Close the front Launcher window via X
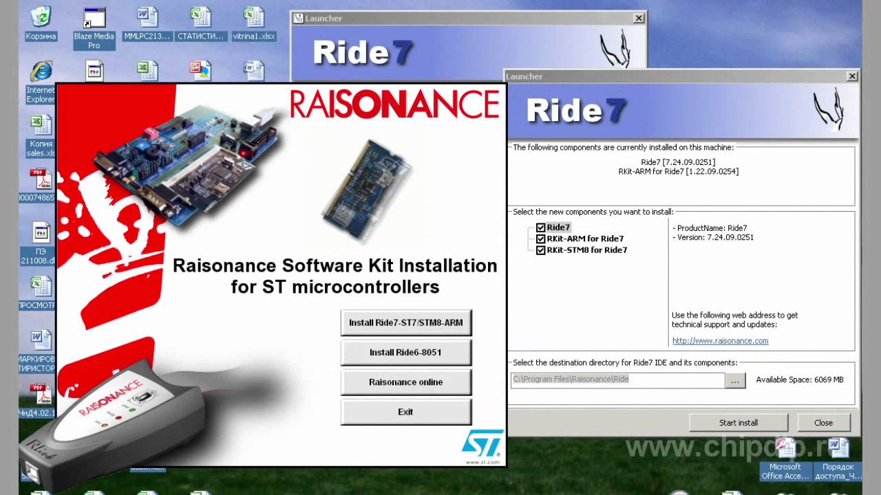881x495 pixels. (x=852, y=76)
